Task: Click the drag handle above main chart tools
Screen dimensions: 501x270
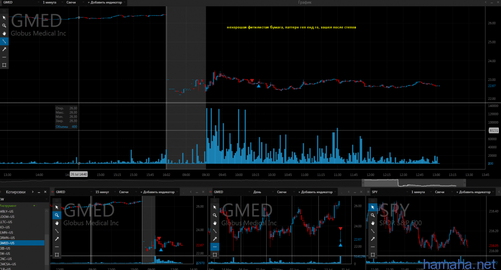Action: [4, 11]
